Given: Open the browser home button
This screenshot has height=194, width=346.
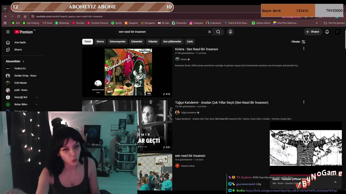Looking at the screenshot, I should 25,16.
